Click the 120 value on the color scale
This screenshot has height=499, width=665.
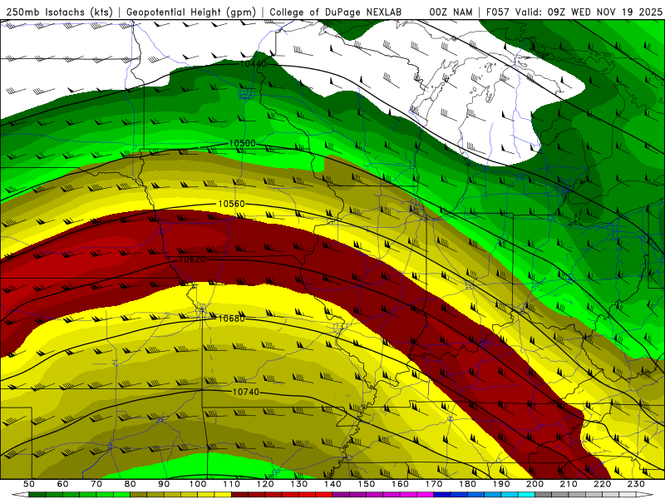pos(265,484)
